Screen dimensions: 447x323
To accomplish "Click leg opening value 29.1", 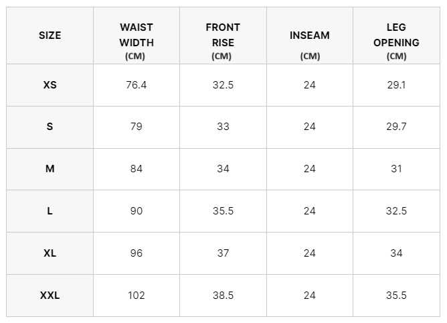I will click(396, 85).
